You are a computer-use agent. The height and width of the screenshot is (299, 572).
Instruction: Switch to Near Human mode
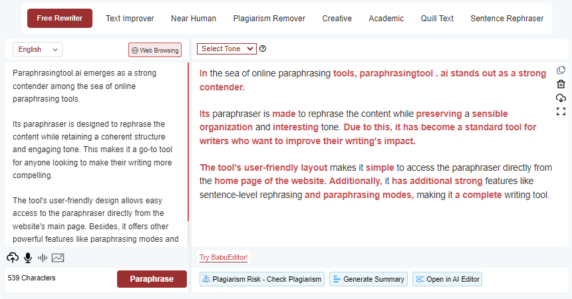point(194,18)
